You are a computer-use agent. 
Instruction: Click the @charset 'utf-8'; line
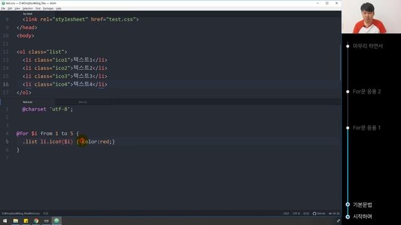(x=48, y=109)
